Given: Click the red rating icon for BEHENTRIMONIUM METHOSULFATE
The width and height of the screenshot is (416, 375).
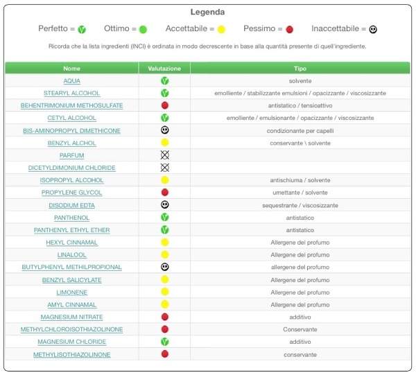Looking at the screenshot, I should (165, 105).
